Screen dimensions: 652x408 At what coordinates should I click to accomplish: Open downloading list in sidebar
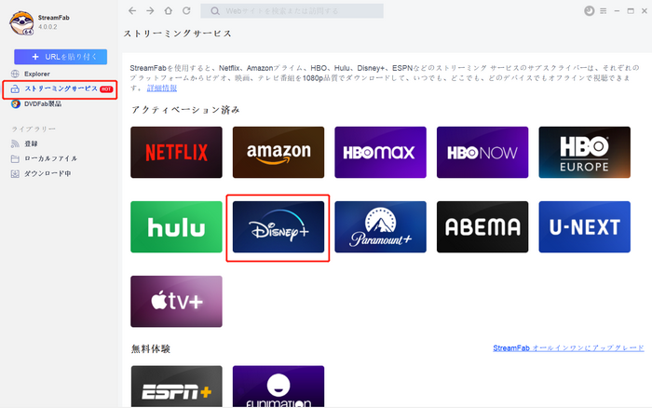pos(48,173)
